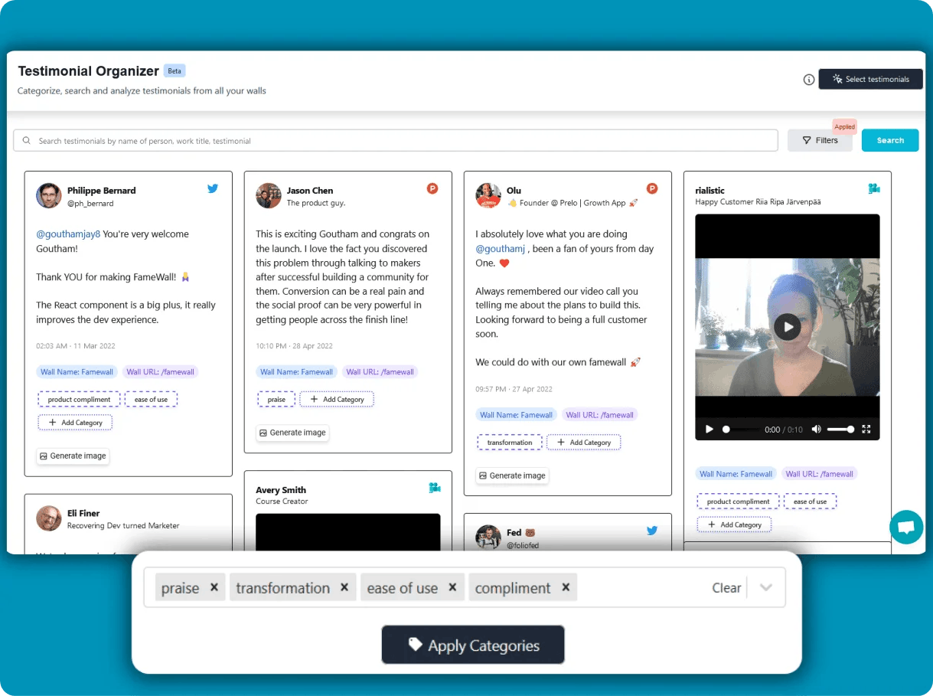Click Wall Name: Famewall tag on Jason's card
933x696 pixels.
296,372
